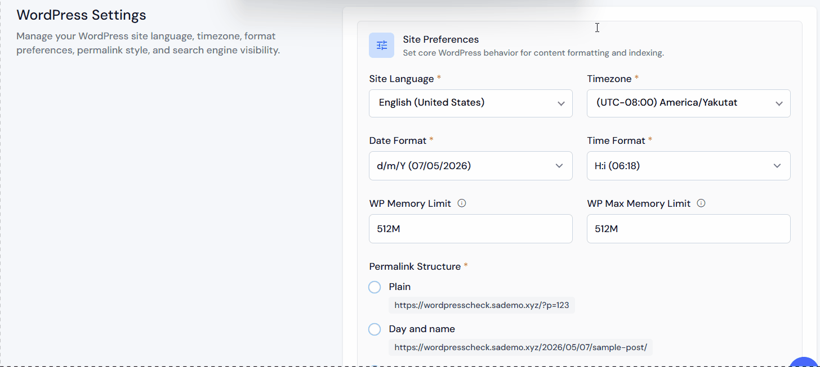This screenshot has width=820, height=367.
Task: Click the Site Preferences heading
Action: [441, 39]
